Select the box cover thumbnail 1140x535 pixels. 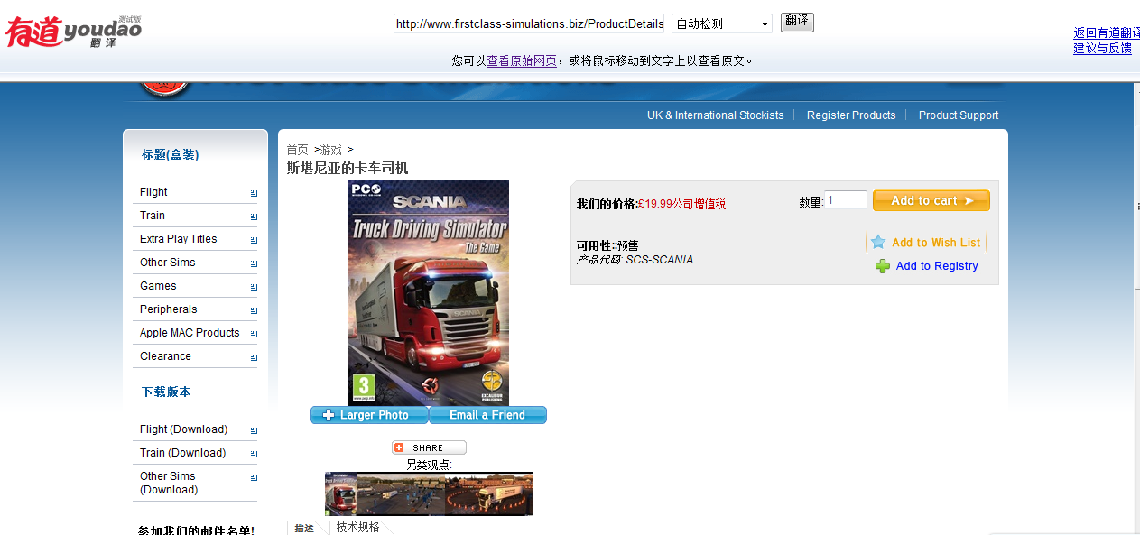pos(340,493)
